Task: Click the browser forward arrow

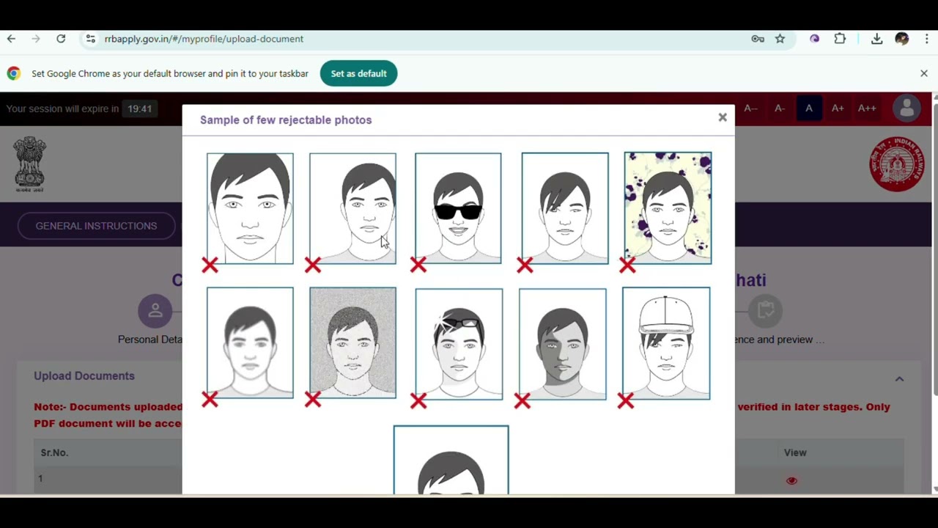Action: tap(36, 39)
